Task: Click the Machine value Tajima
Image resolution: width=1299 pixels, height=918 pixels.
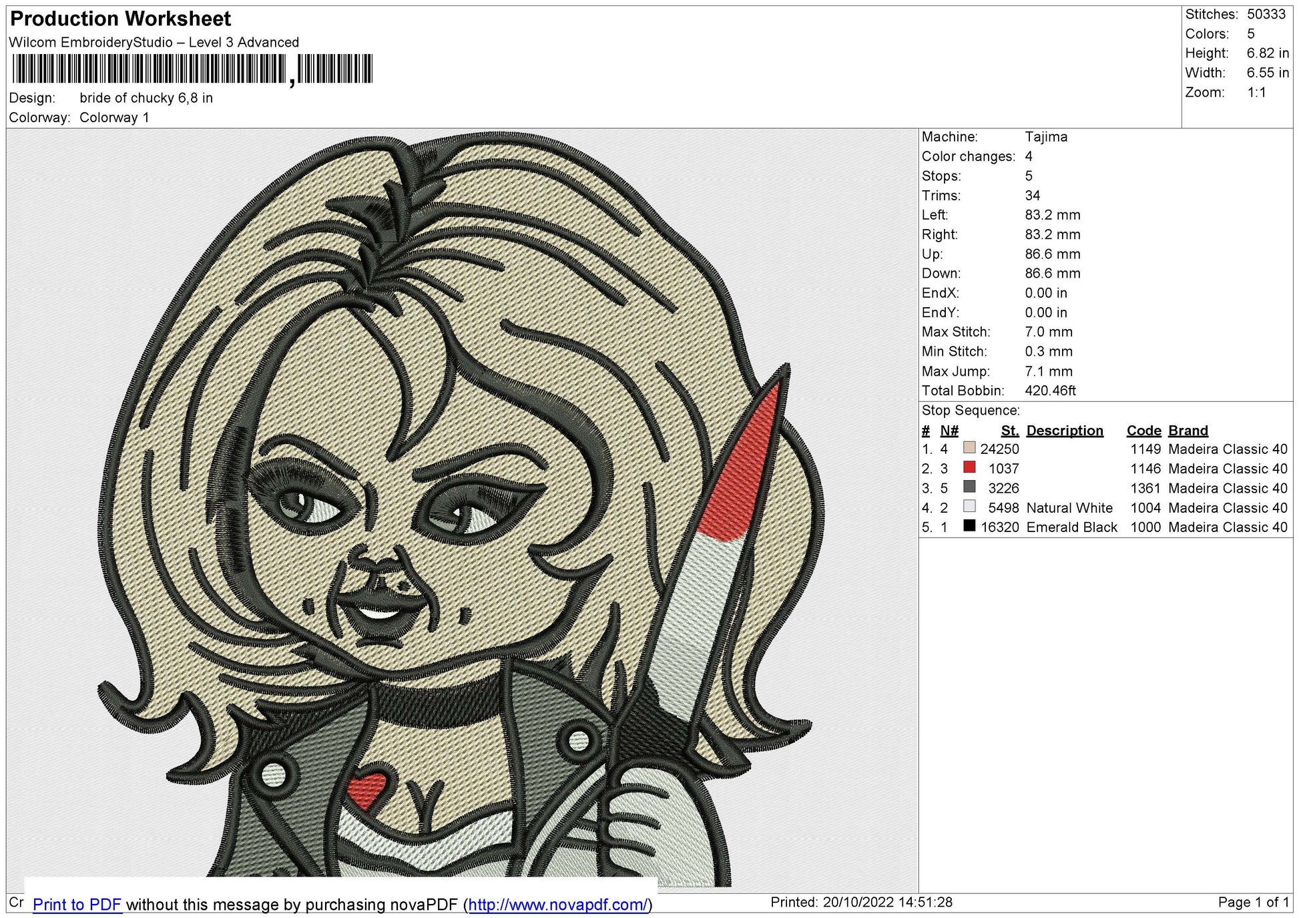Action: pos(1046,137)
